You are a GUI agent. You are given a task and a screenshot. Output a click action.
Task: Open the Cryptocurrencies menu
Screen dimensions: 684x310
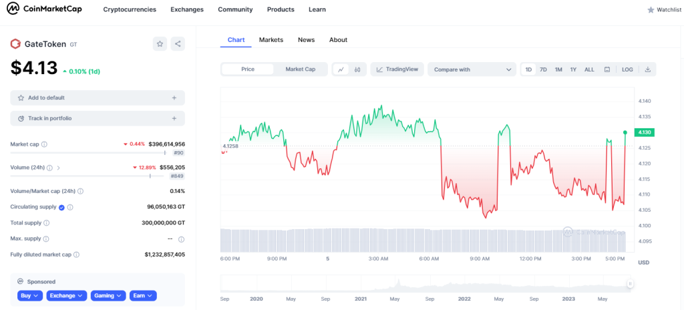[130, 9]
